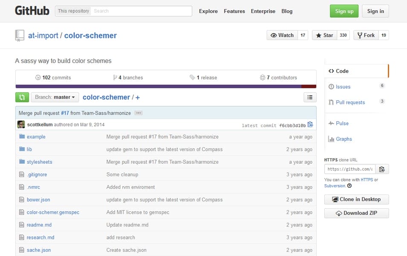Image resolution: width=407 pixels, height=256 pixels.
Task: See contributors via the contributors icon
Action: point(263,78)
